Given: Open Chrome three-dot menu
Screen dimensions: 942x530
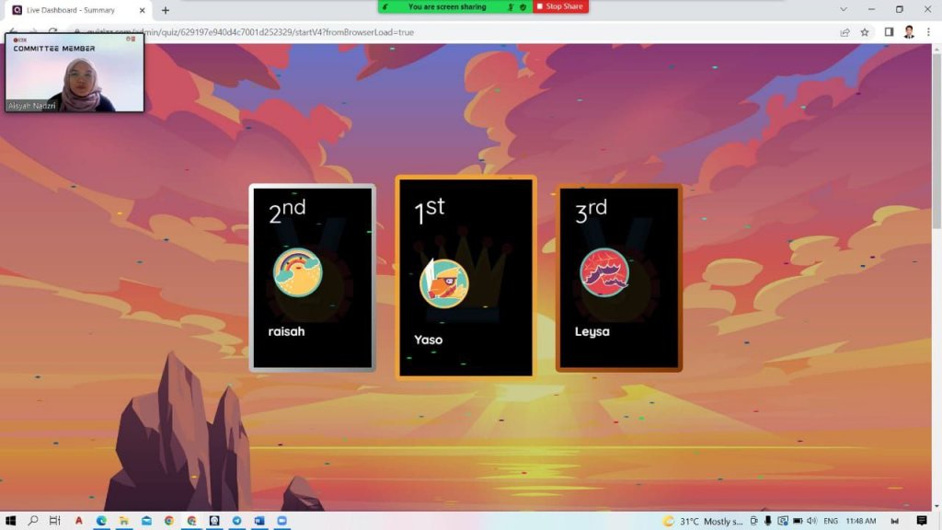Looking at the screenshot, I should 927,32.
